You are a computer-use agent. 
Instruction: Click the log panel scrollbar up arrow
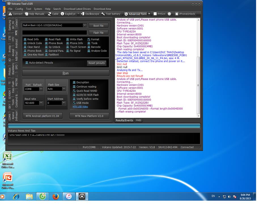point(198,20)
